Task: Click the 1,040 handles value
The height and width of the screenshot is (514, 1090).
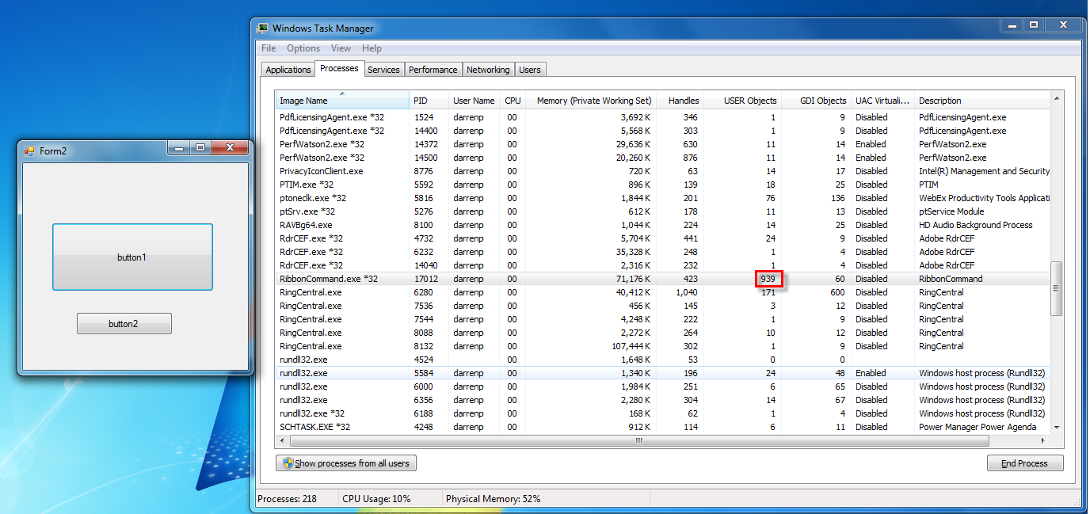Action: [x=685, y=292]
